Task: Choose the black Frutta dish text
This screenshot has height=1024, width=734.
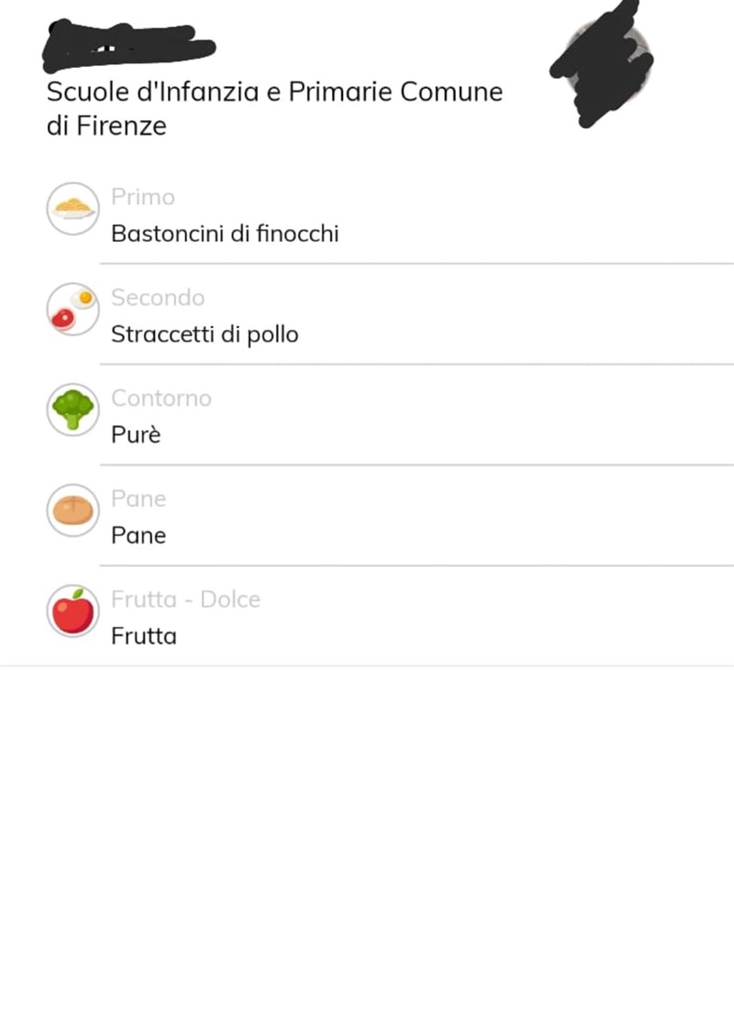Action: coord(144,636)
